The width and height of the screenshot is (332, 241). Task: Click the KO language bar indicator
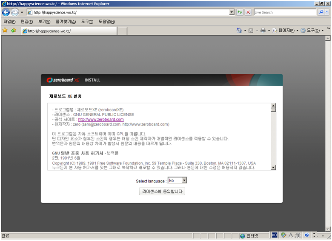coord(275,235)
